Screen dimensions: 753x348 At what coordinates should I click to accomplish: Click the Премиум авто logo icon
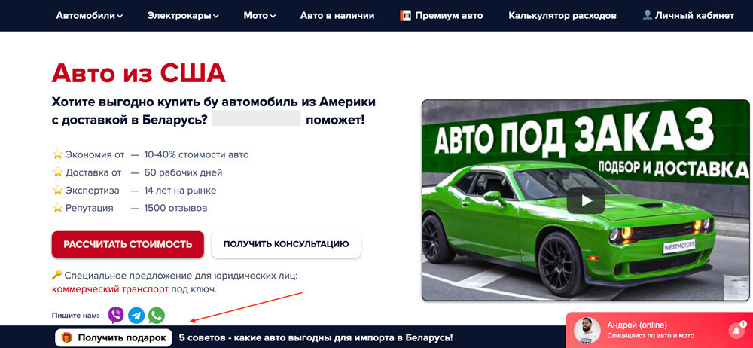pyautogui.click(x=405, y=15)
